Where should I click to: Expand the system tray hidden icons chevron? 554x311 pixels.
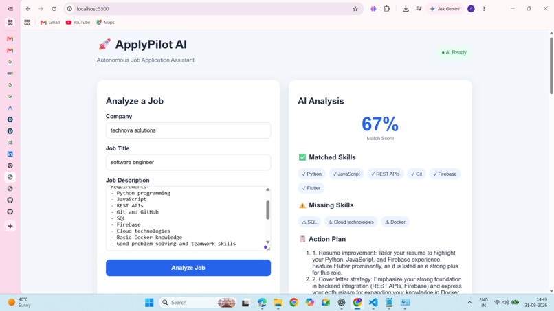pos(469,303)
